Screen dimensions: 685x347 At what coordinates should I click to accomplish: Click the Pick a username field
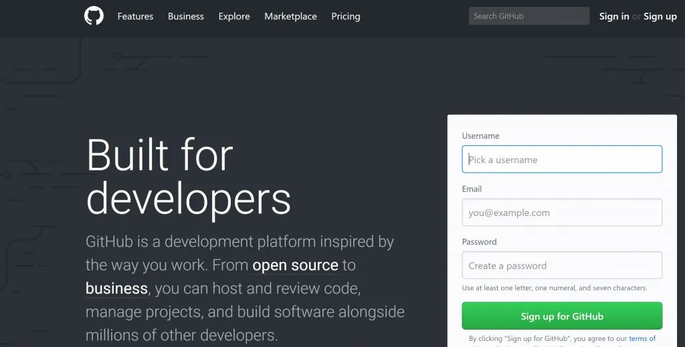(562, 160)
